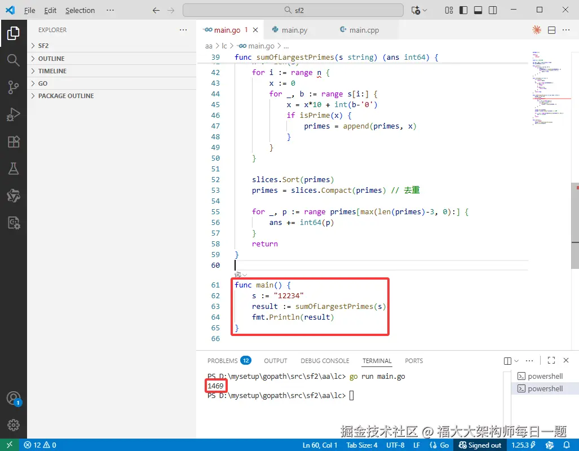Go forward with the right arrow

click(x=171, y=10)
